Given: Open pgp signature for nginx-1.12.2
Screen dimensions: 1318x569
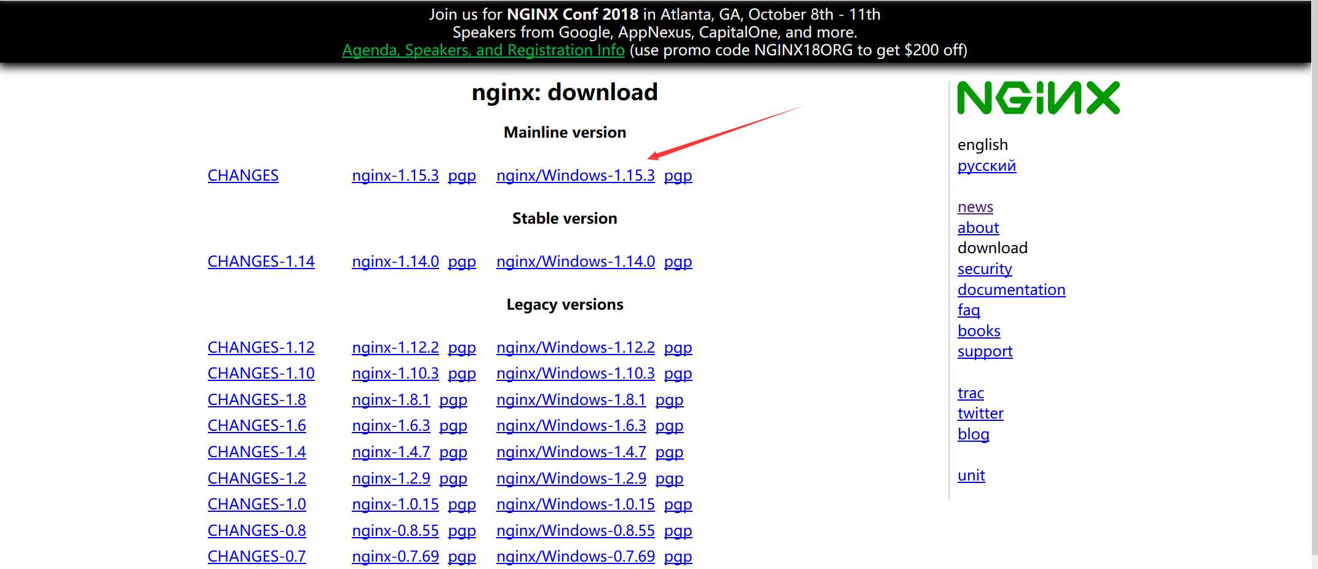Looking at the screenshot, I should (x=462, y=348).
